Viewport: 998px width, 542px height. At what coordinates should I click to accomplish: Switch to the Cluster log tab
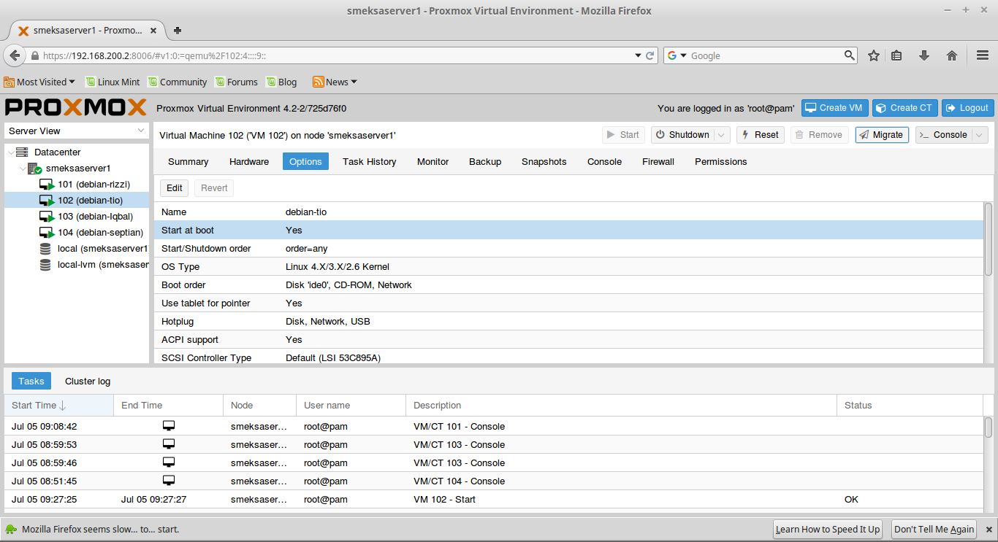88,382
